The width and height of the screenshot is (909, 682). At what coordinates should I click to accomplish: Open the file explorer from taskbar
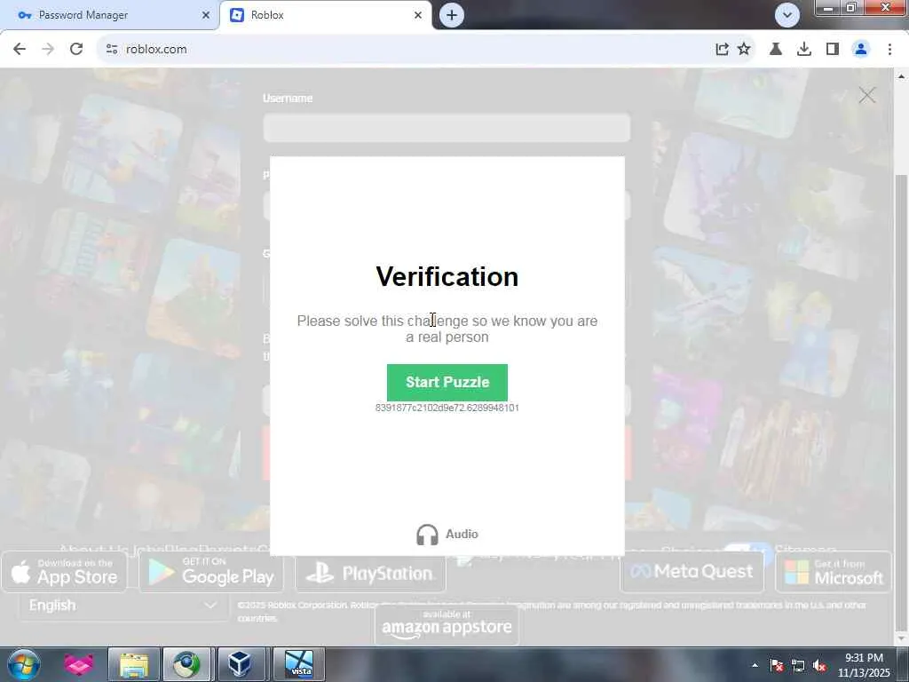click(133, 664)
